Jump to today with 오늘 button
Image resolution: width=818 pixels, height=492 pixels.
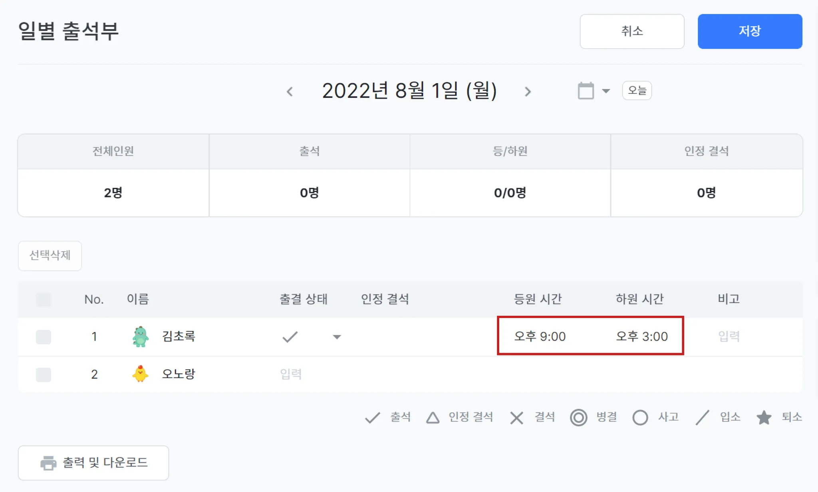[x=637, y=90]
